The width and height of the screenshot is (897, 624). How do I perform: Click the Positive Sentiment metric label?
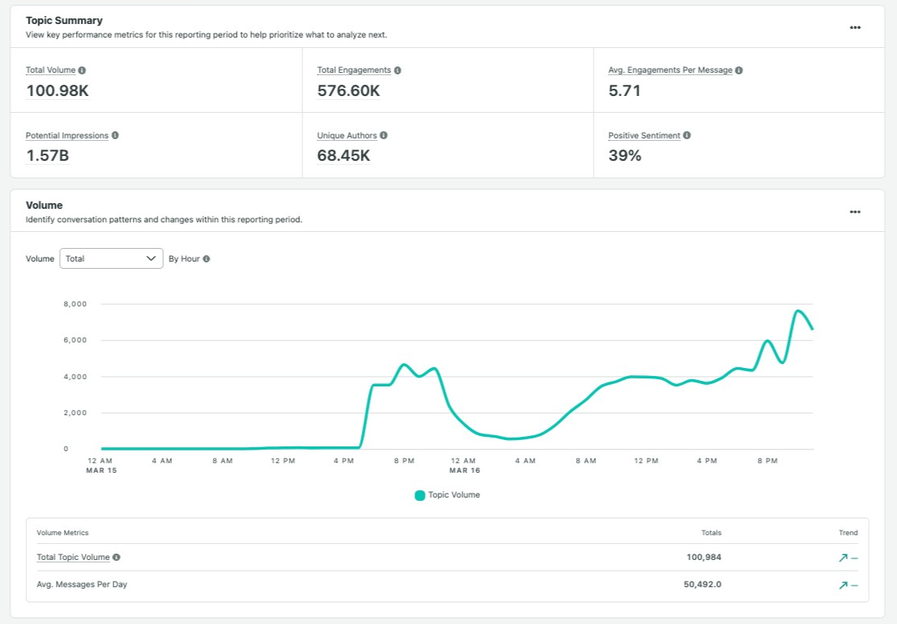coord(643,136)
